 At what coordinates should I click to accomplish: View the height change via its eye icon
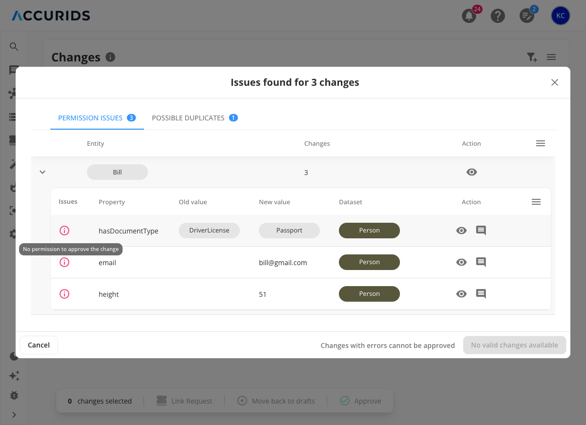click(461, 293)
